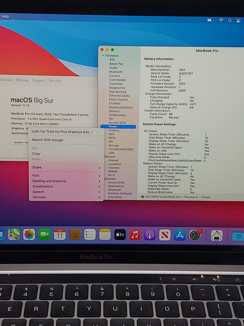The image size is (244, 326).
Task: Select Printers in the sidebar
Action: [114, 130]
